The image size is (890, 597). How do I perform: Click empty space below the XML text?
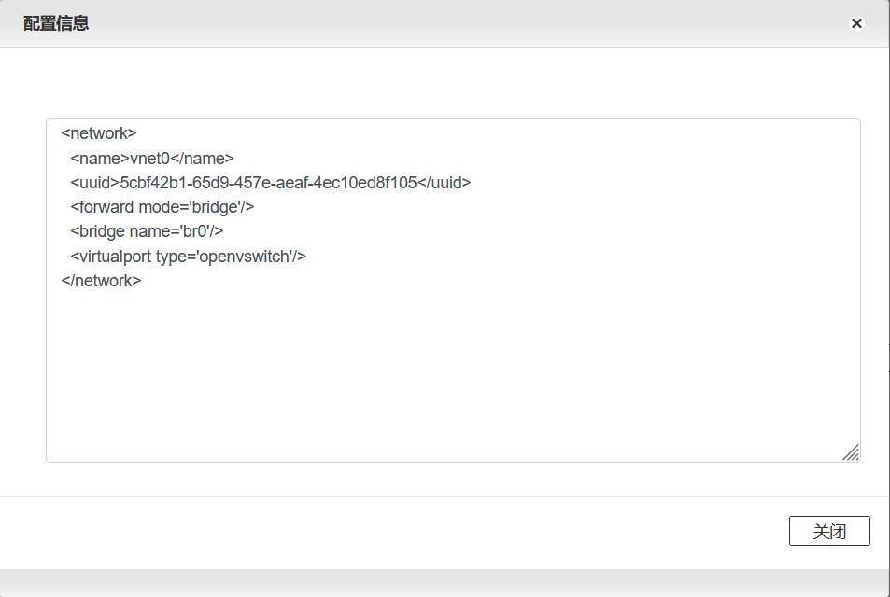[x=448, y=373]
